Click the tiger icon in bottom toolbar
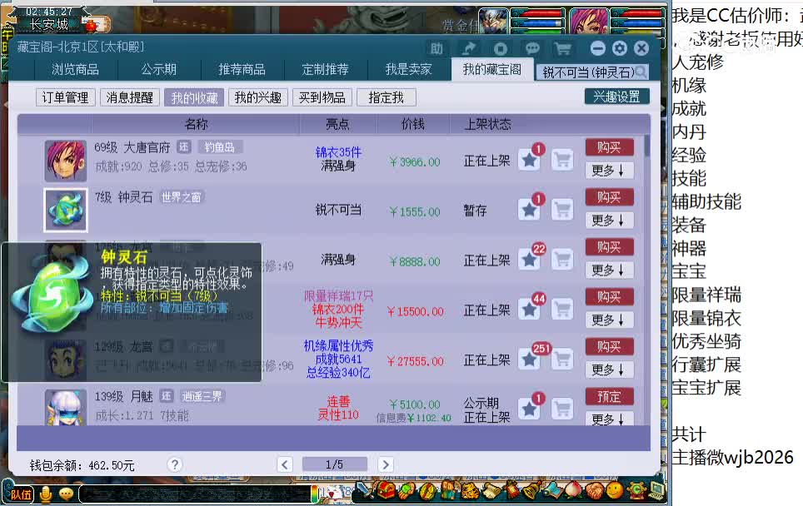Viewport: 803px width, 506px height. coord(471,492)
